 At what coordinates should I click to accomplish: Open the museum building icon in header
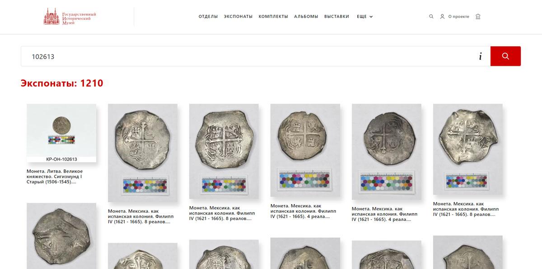pos(478,17)
